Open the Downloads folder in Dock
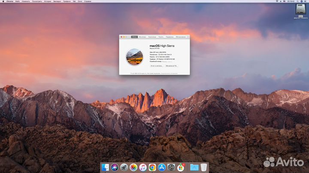 pyautogui.click(x=194, y=167)
